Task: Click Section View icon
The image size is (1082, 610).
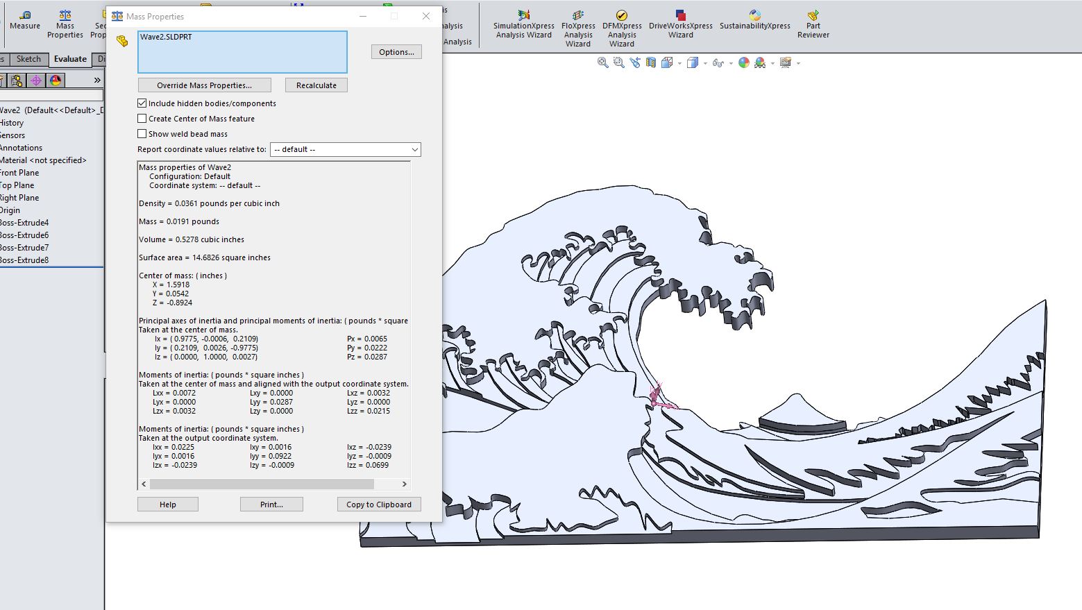Action: [650, 62]
